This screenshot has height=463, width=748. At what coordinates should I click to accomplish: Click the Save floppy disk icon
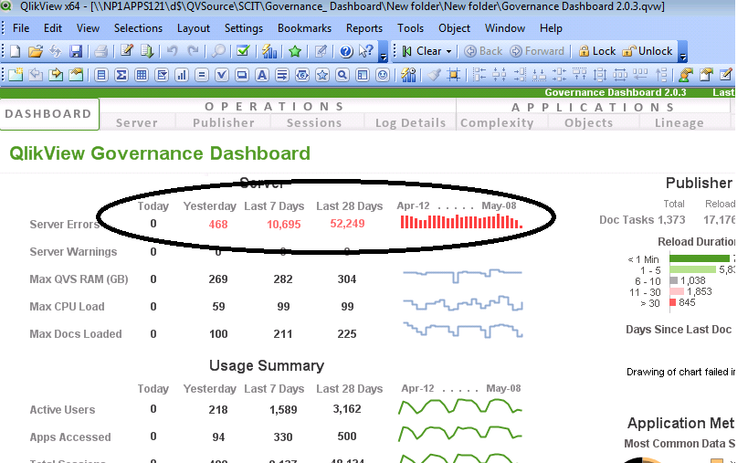point(76,51)
